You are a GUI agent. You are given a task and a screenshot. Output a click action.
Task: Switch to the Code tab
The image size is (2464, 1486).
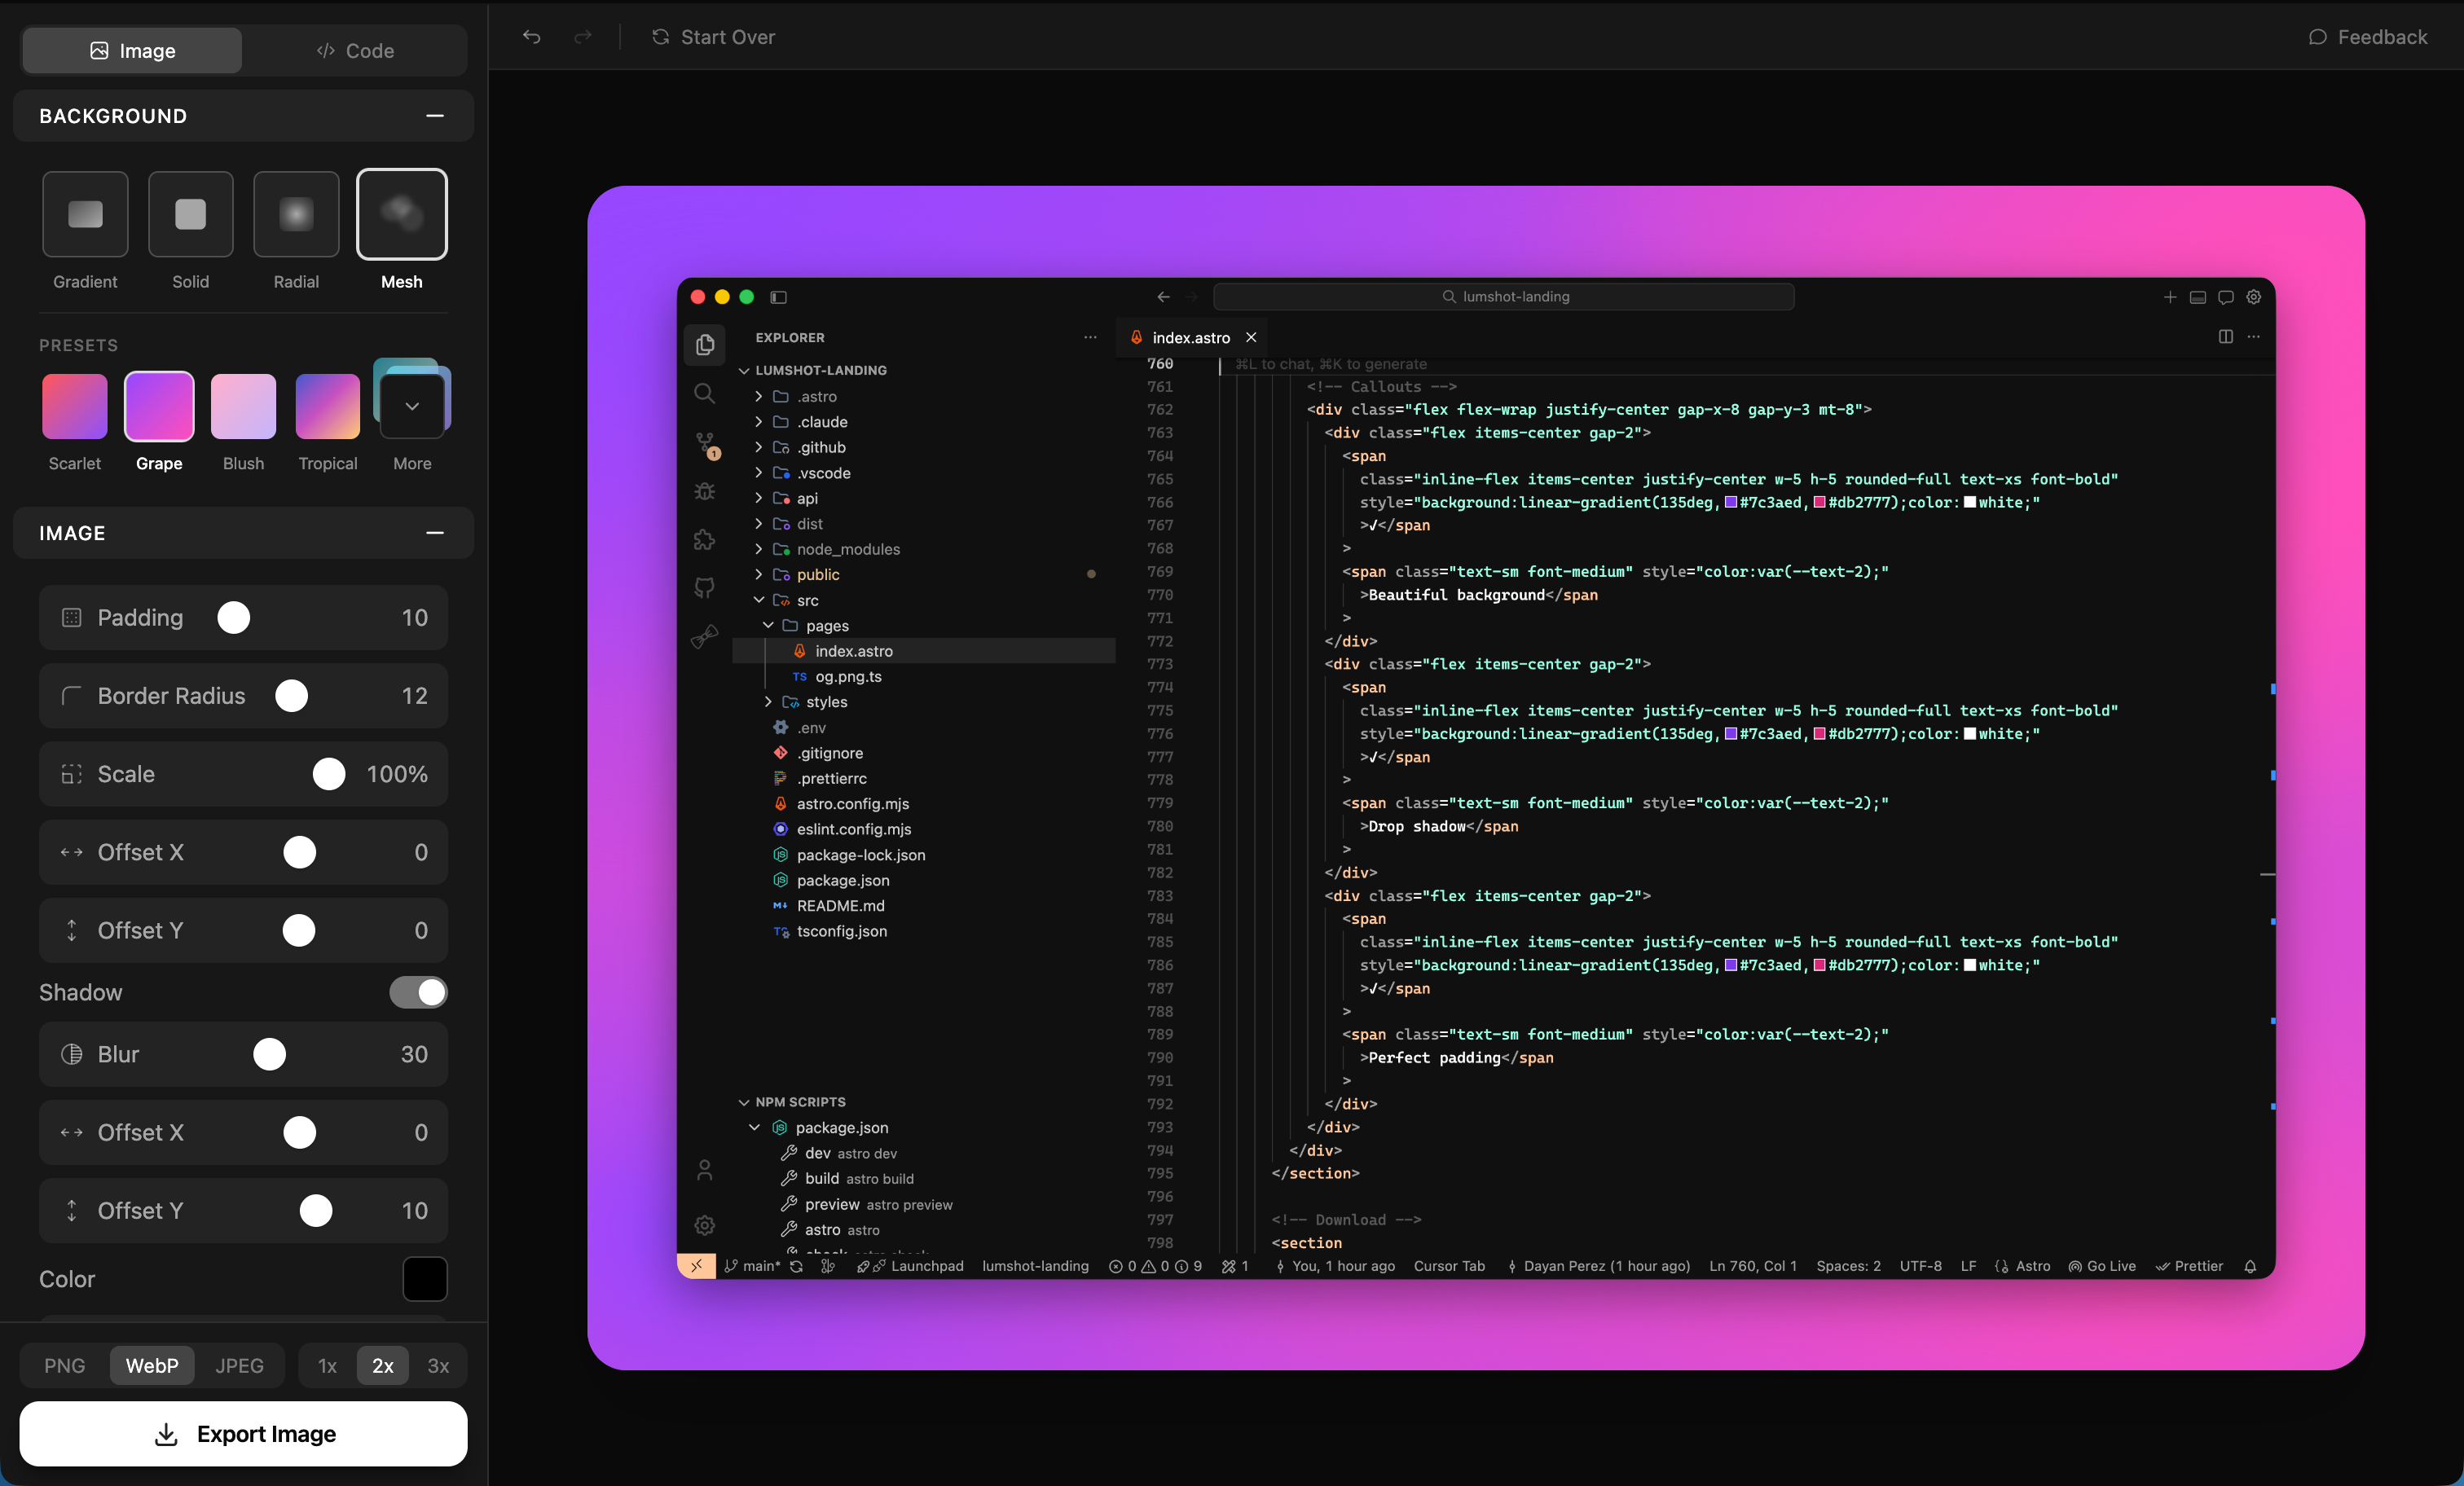355,50
